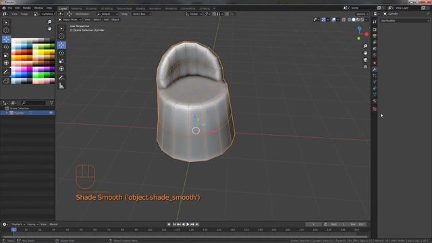The width and height of the screenshot is (432, 243).
Task: Open the Material properties tab
Action: (375, 101)
